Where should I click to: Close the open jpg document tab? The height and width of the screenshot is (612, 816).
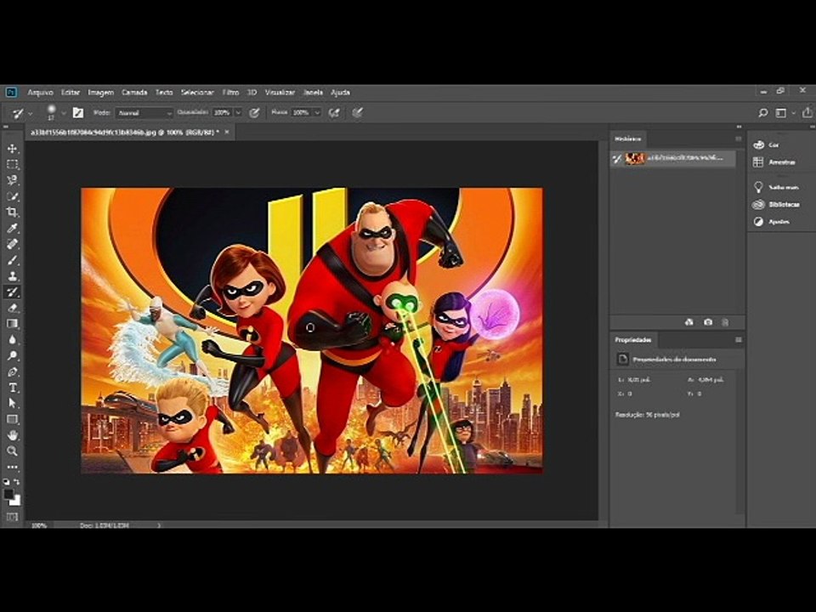[227, 133]
